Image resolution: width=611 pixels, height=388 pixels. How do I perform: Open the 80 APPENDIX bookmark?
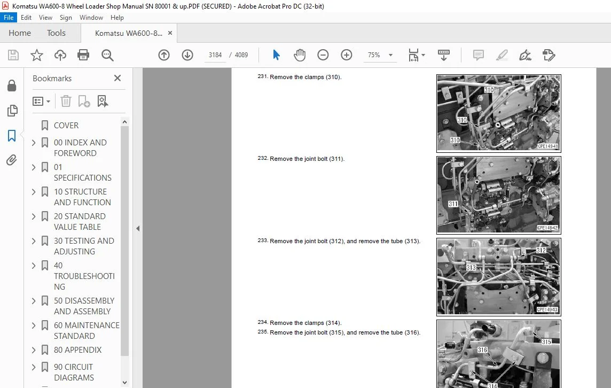click(77, 350)
